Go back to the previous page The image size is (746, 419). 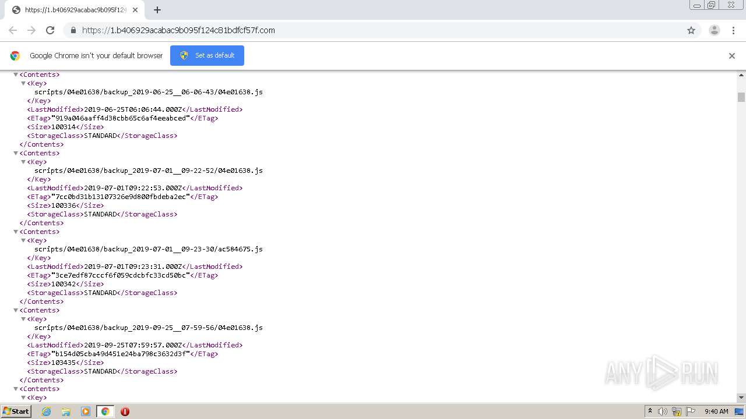coord(13,30)
